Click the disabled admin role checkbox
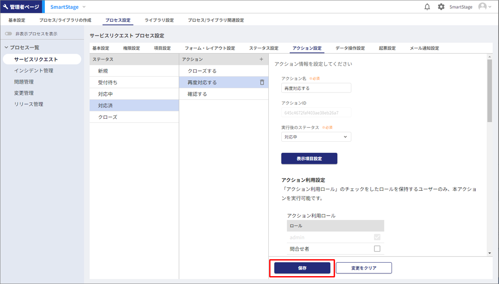Viewport: 499px width, 284px height. pyautogui.click(x=377, y=237)
